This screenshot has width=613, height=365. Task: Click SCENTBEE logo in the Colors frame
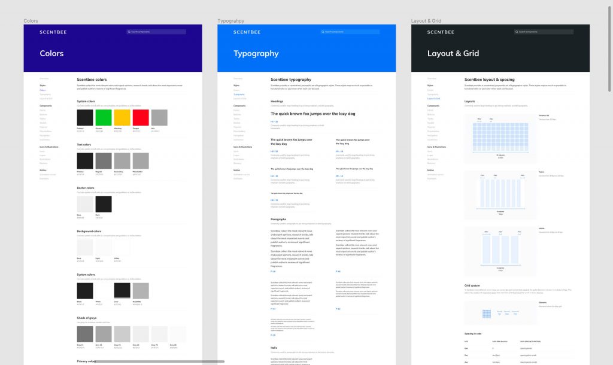tap(53, 32)
